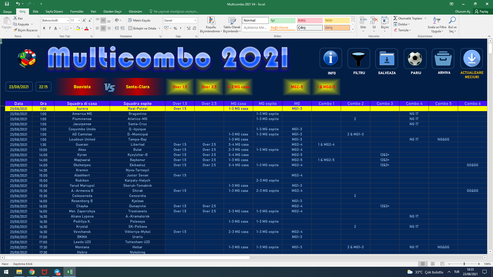
Task: Open Chrome from the taskbar
Action: click(32, 272)
